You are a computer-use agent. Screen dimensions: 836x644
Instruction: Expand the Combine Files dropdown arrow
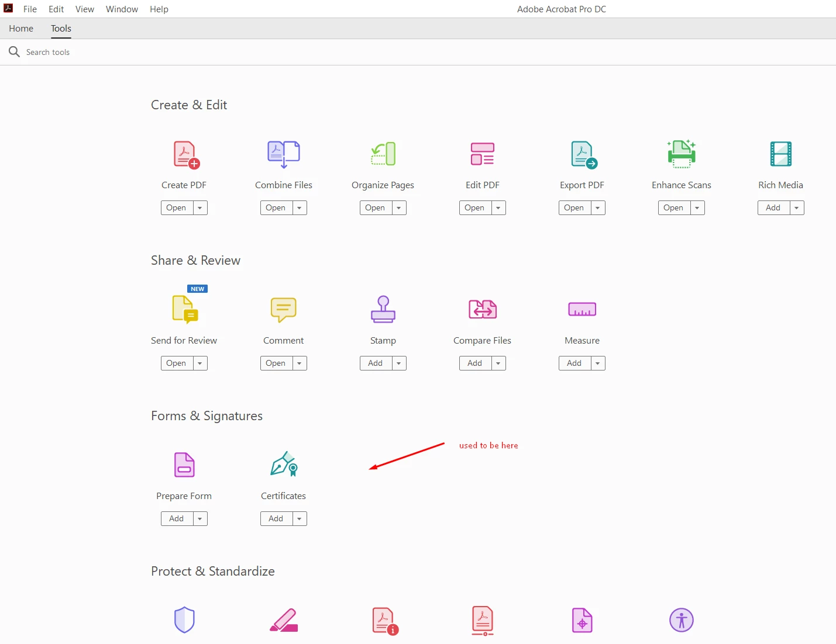300,207
